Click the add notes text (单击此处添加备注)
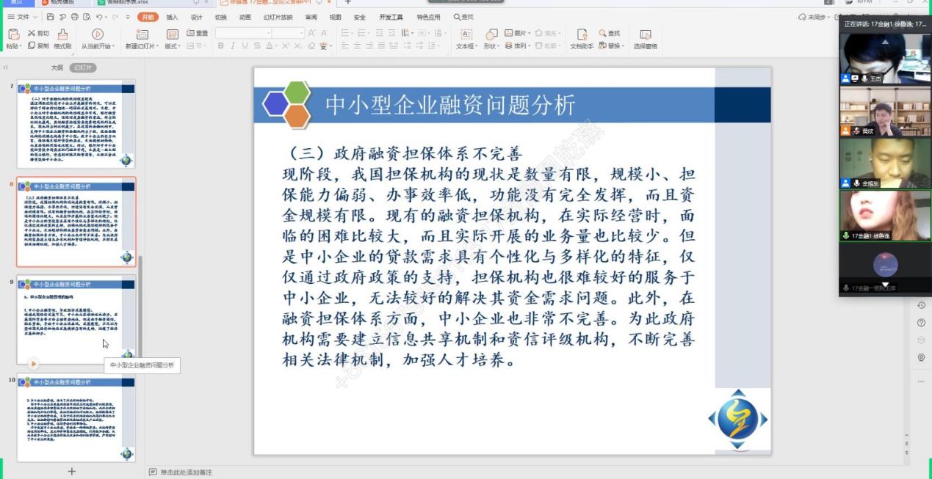 [186, 472]
